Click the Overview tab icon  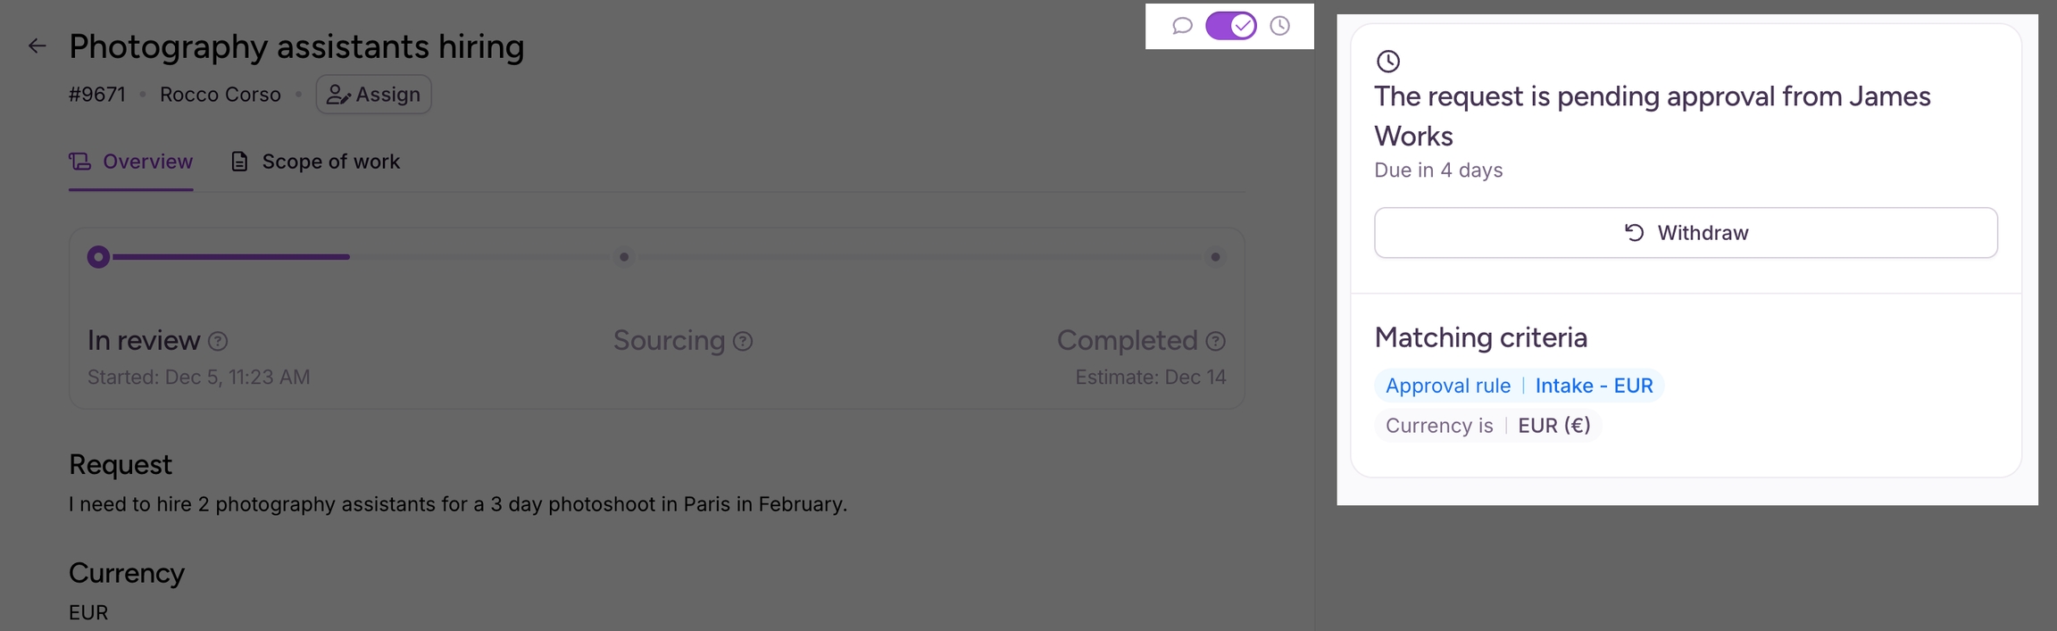pos(80,162)
